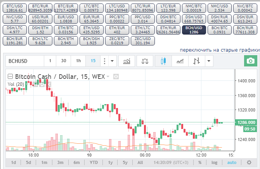Toggle chart visibility eye next to WEX
The height and width of the screenshot is (169, 260).
pyautogui.click(x=116, y=77)
